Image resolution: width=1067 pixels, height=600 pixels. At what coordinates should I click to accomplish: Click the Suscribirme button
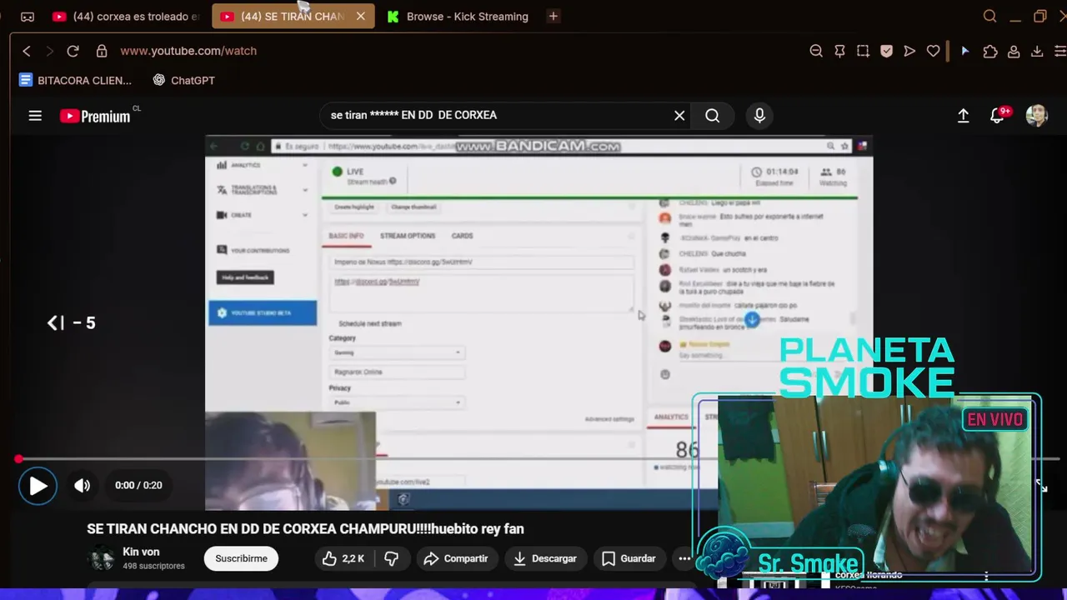[x=241, y=558]
